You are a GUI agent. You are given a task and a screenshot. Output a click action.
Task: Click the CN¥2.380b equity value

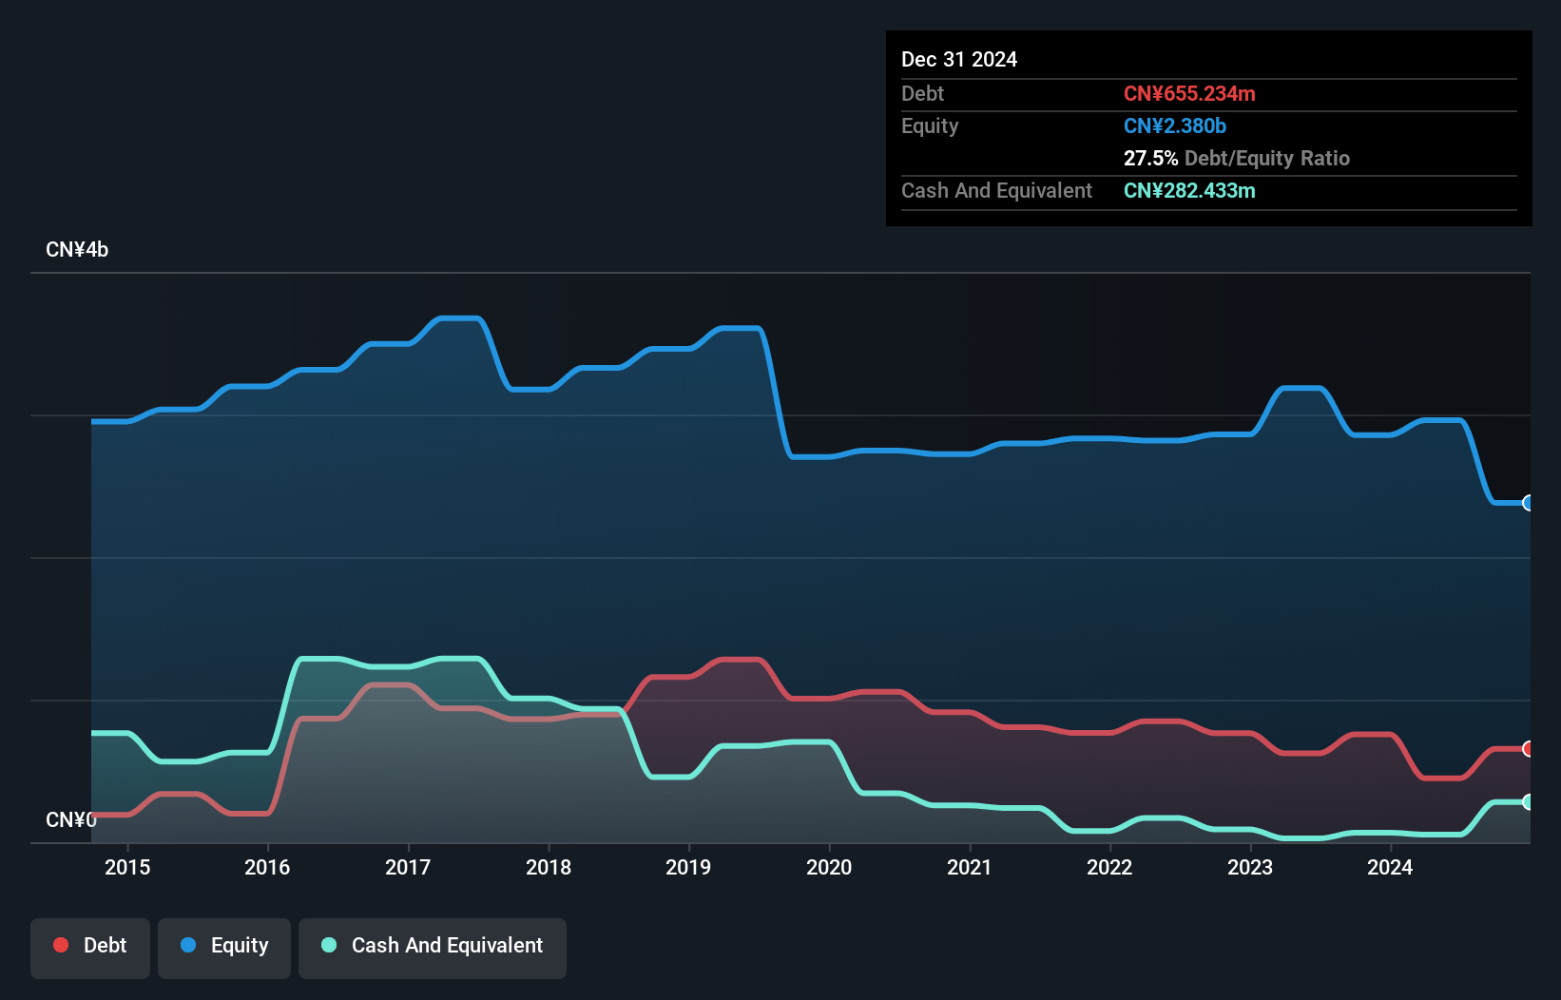[x=1175, y=125]
